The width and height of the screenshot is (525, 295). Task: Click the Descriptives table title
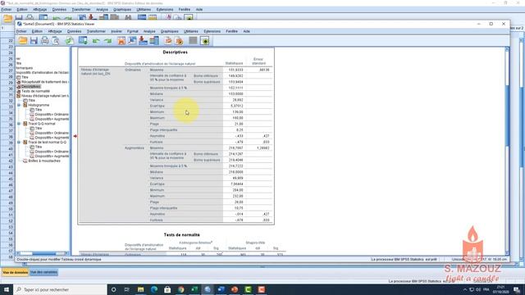click(175, 52)
